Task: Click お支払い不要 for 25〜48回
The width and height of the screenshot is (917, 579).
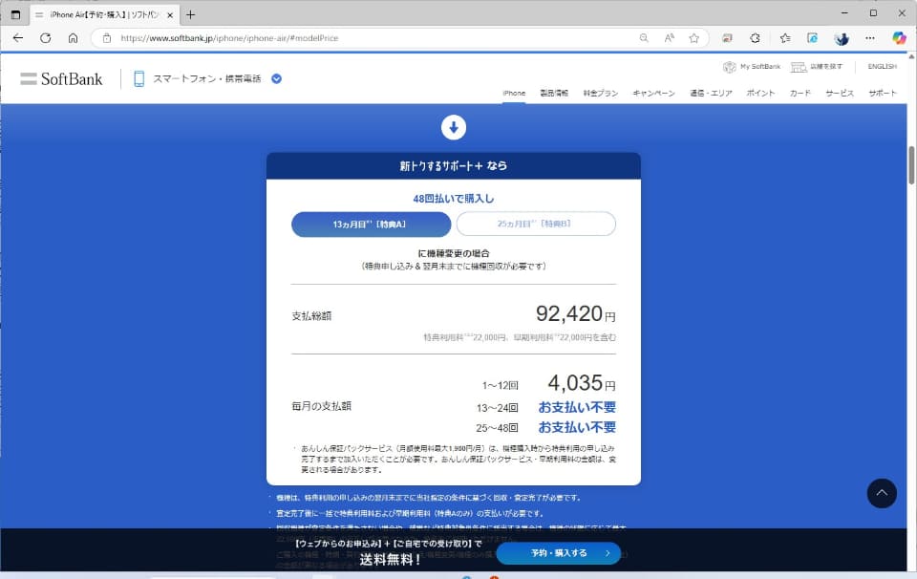Action: [577, 427]
